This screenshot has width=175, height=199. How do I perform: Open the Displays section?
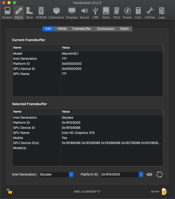tap(72, 13)
